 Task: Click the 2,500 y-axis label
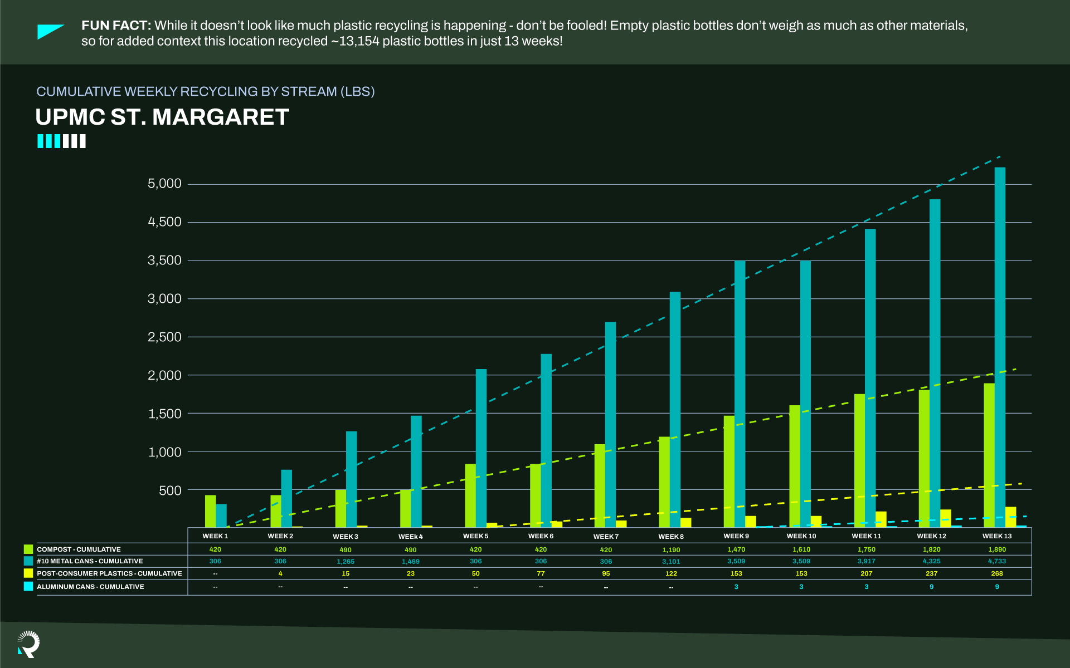(x=164, y=337)
